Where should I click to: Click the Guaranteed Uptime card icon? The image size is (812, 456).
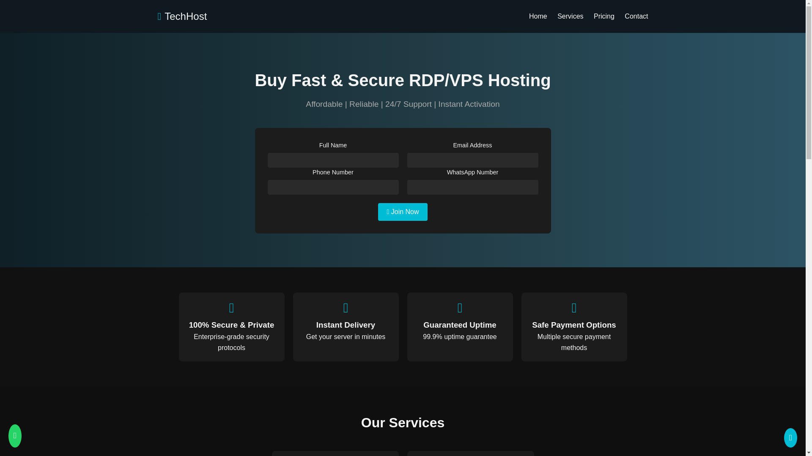[460, 308]
